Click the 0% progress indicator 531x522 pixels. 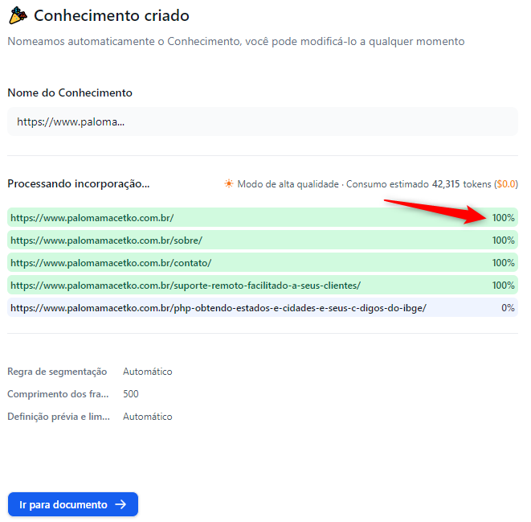point(508,308)
